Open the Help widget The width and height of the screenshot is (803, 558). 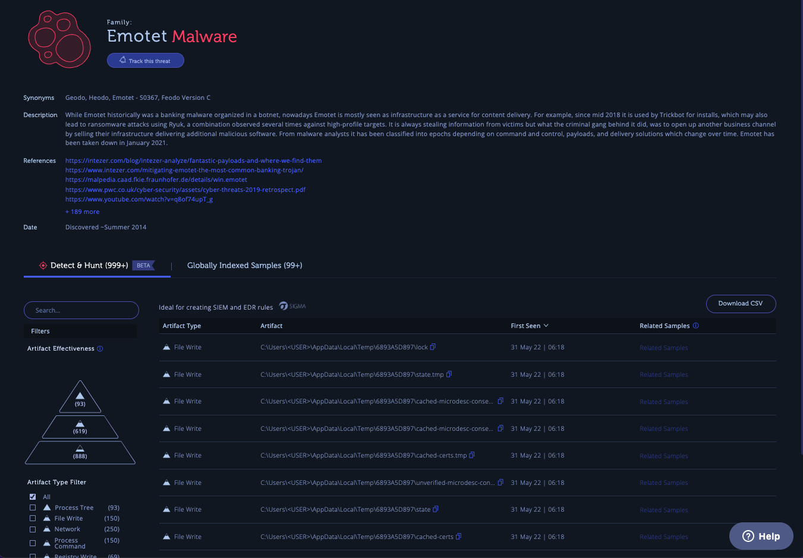[x=761, y=535]
